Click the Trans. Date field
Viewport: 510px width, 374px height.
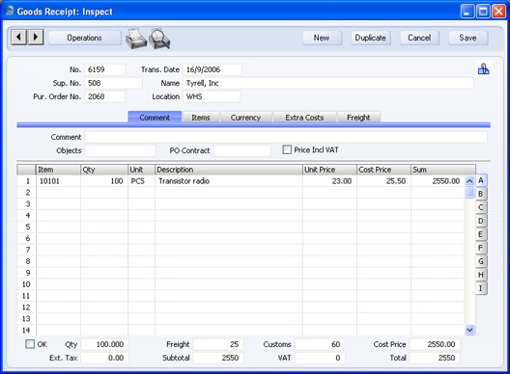click(x=212, y=69)
